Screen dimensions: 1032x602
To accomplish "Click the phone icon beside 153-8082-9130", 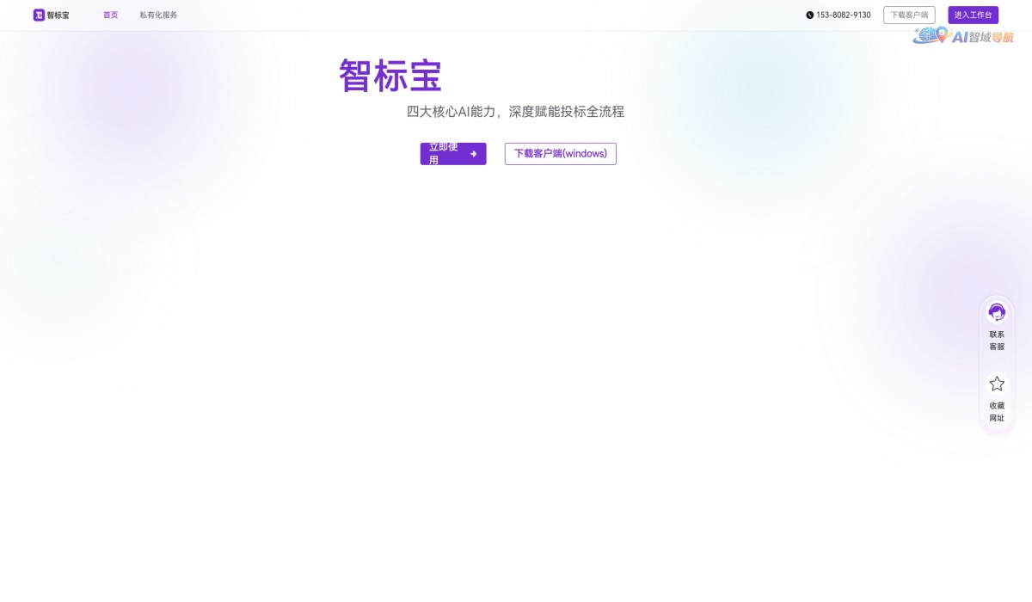I will pyautogui.click(x=809, y=15).
